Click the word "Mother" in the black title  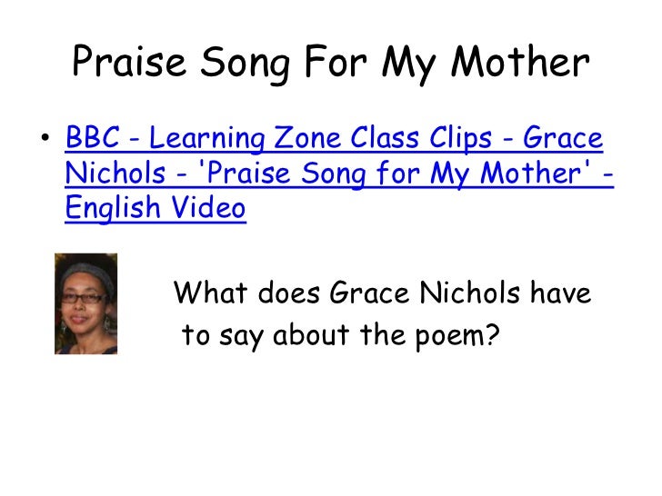(x=520, y=62)
